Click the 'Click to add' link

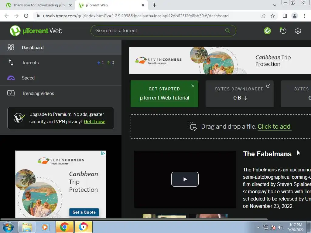point(275,127)
